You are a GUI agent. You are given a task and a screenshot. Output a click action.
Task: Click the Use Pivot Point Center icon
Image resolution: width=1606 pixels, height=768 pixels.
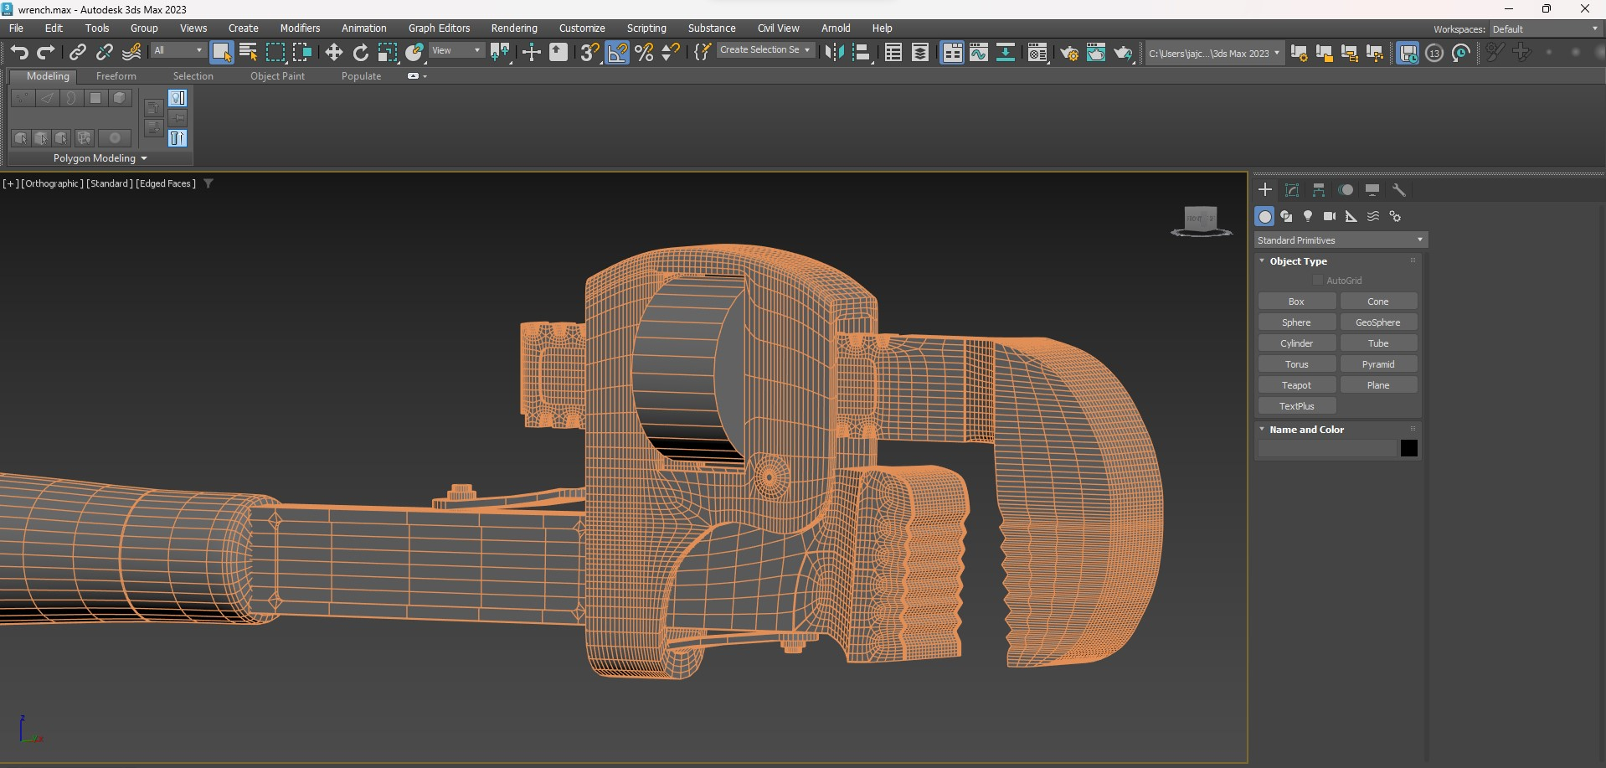tap(500, 52)
